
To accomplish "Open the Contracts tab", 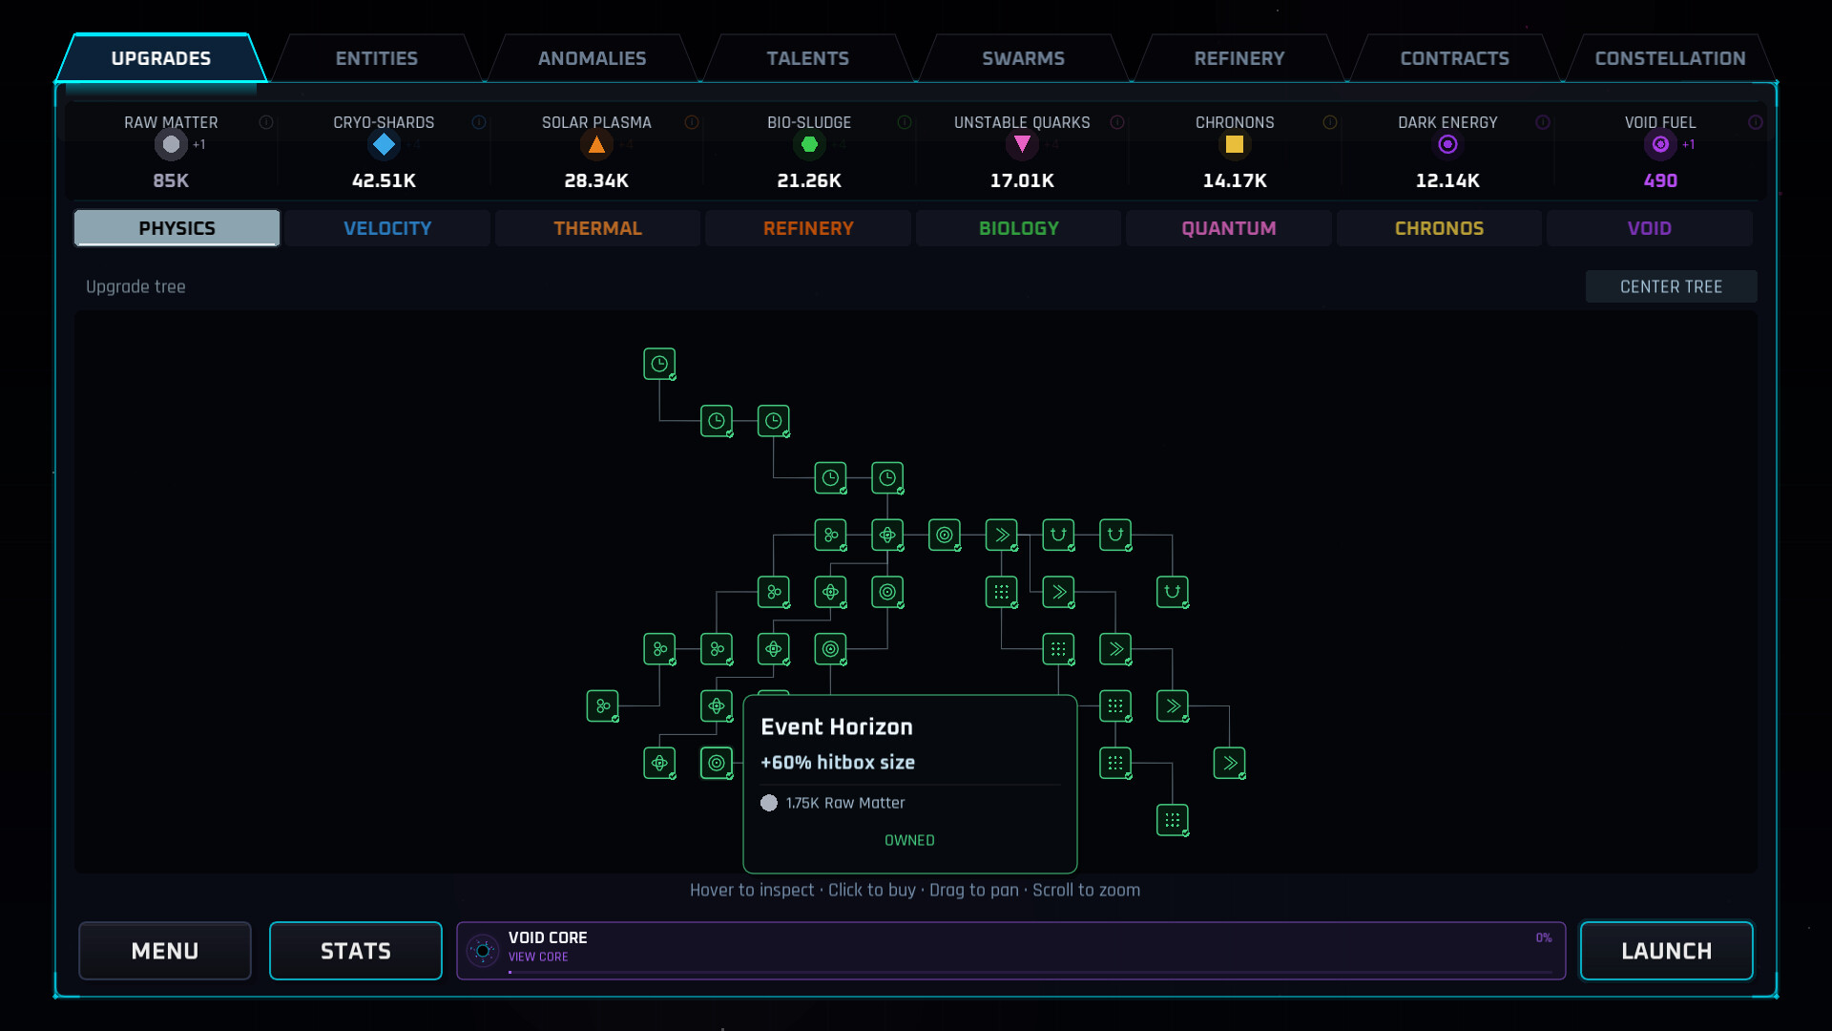I will [1455, 58].
